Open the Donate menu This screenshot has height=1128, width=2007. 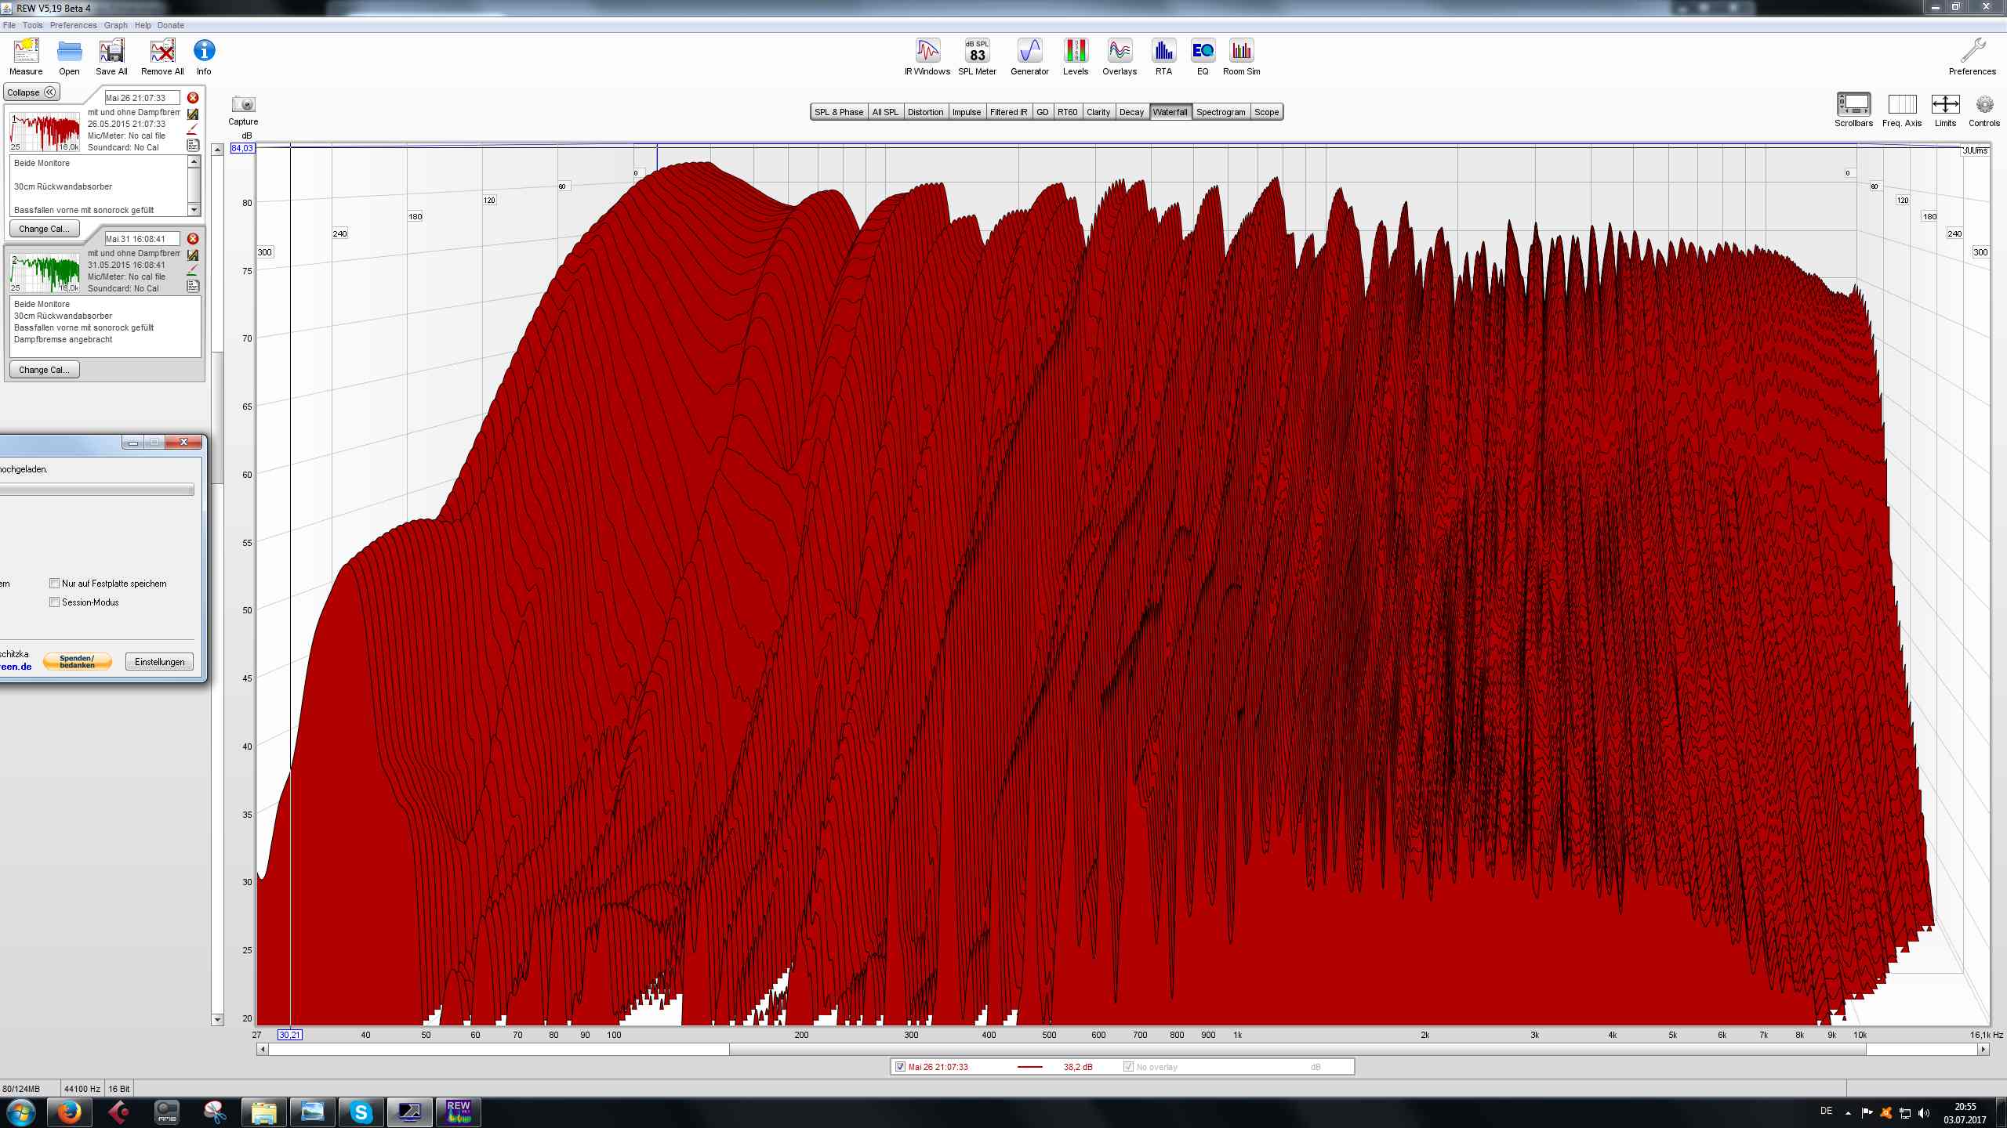tap(170, 25)
